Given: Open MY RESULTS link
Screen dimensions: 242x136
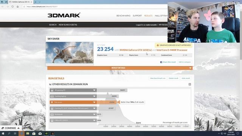Looking at the screenshot, I should pos(163,25).
